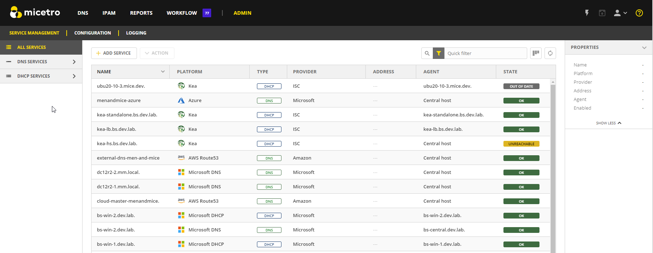This screenshot has height=253, width=653.
Task: Expand the DNS Services section
Action: click(x=74, y=62)
